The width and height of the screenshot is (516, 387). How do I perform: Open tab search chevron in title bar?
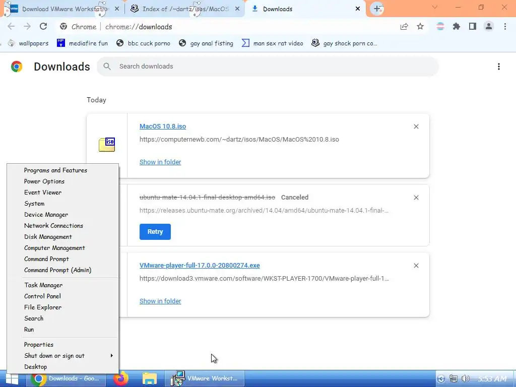coord(435,7)
